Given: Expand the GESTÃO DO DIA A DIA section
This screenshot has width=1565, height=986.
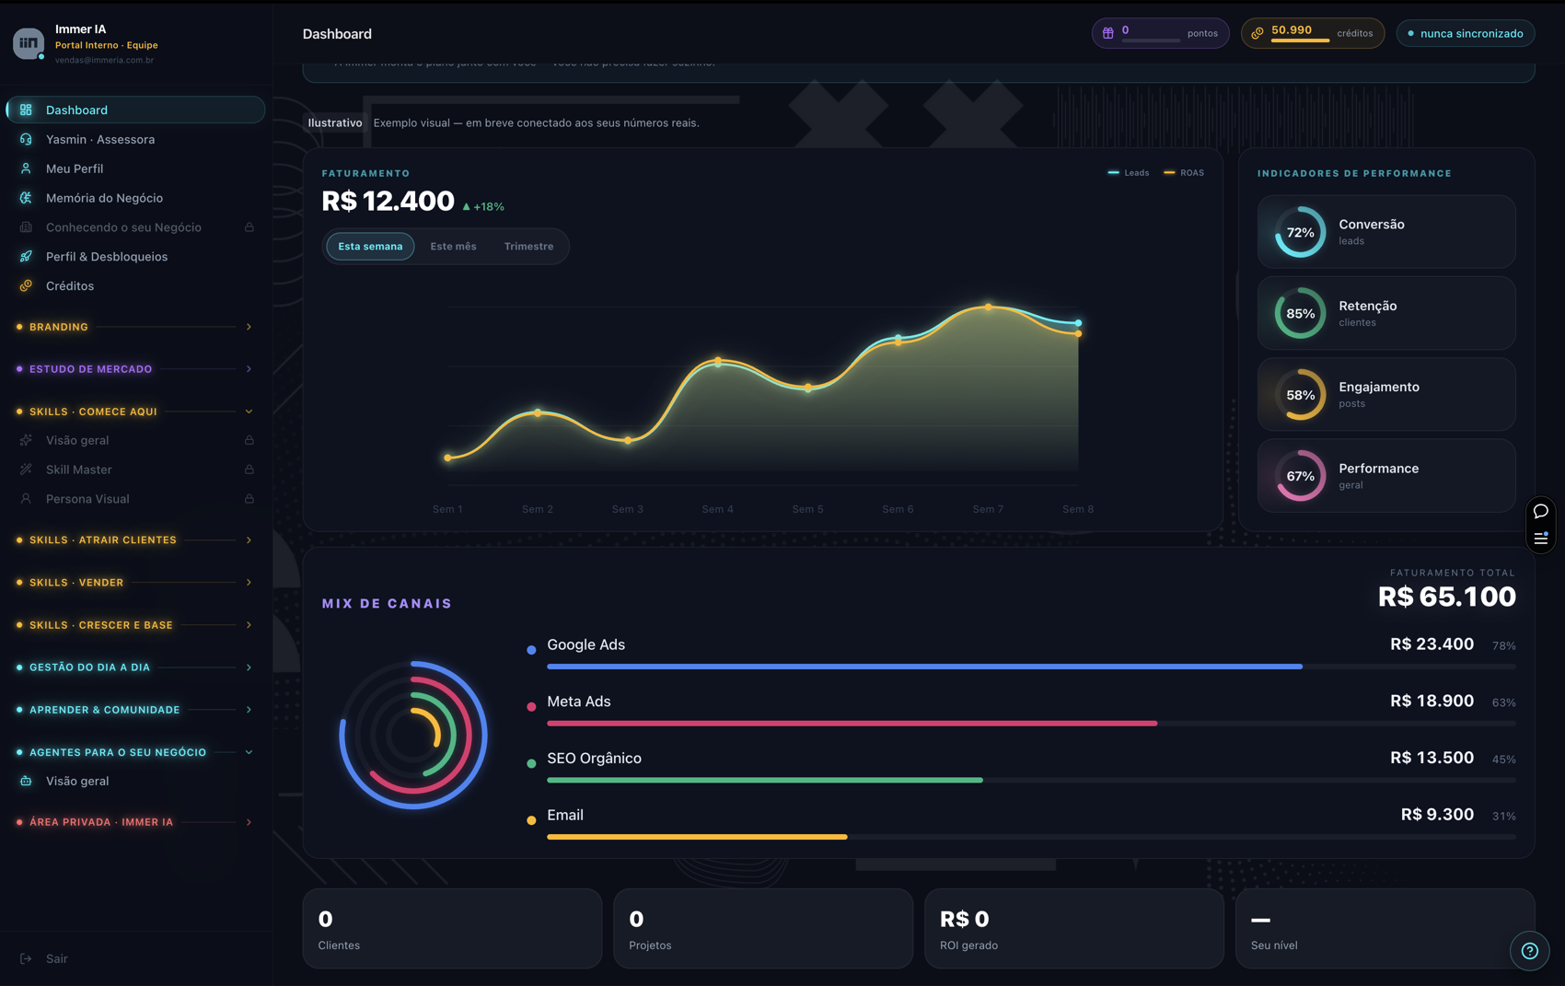Looking at the screenshot, I should click(134, 667).
